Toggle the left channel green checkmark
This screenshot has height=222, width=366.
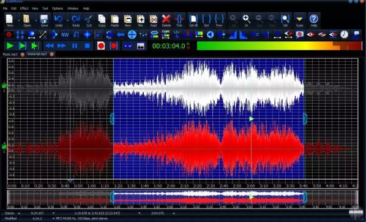click(4, 86)
